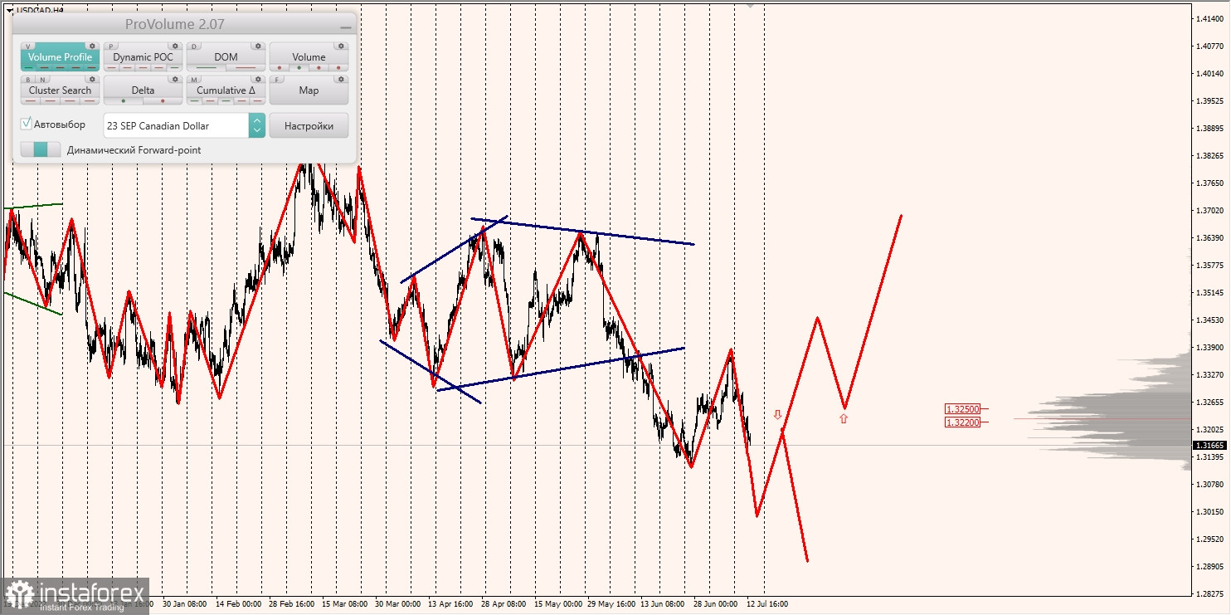
Task: Select the green line segment under DOM
Action: [x=206, y=67]
